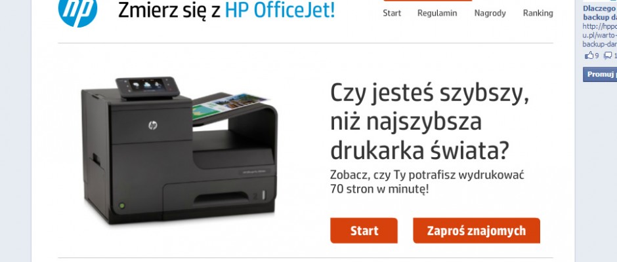This screenshot has width=617, height=262.
Task: Open the Ranking navigation item
Action: click(538, 13)
